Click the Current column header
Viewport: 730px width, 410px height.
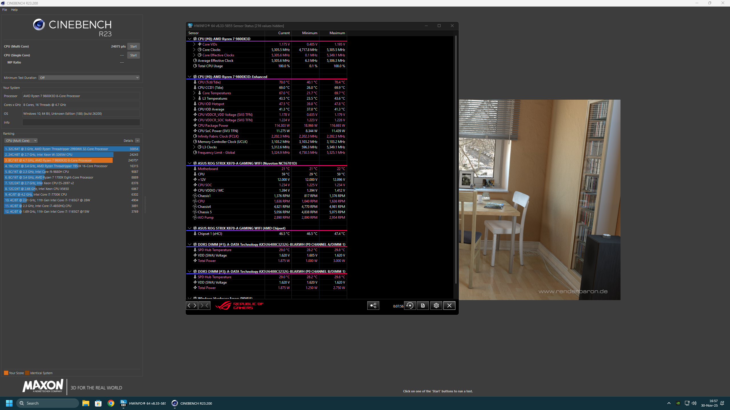coord(278,33)
